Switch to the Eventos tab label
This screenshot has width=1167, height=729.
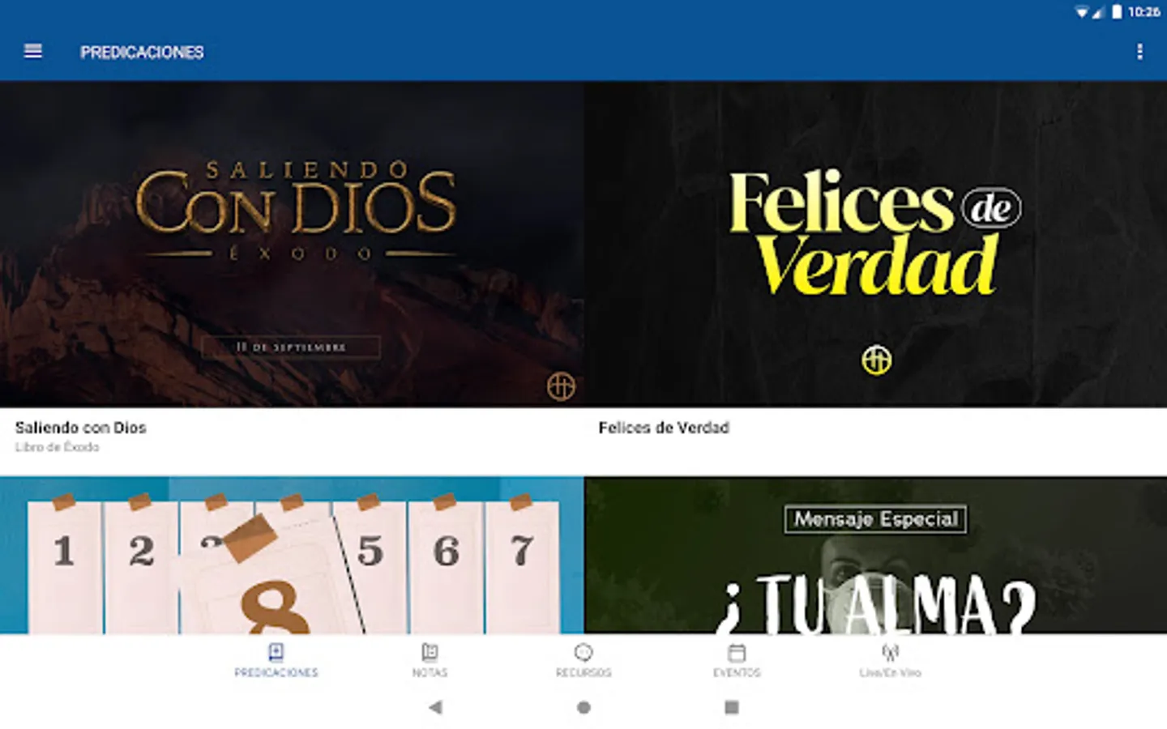(x=737, y=672)
